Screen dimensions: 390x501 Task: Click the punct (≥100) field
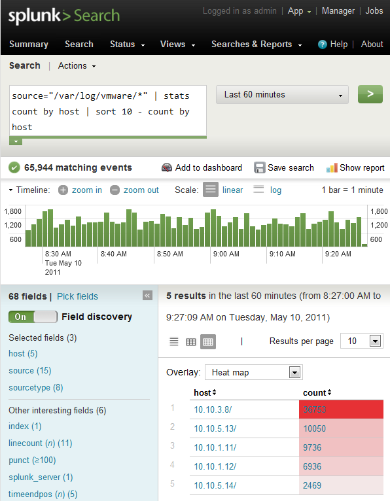[32, 460]
